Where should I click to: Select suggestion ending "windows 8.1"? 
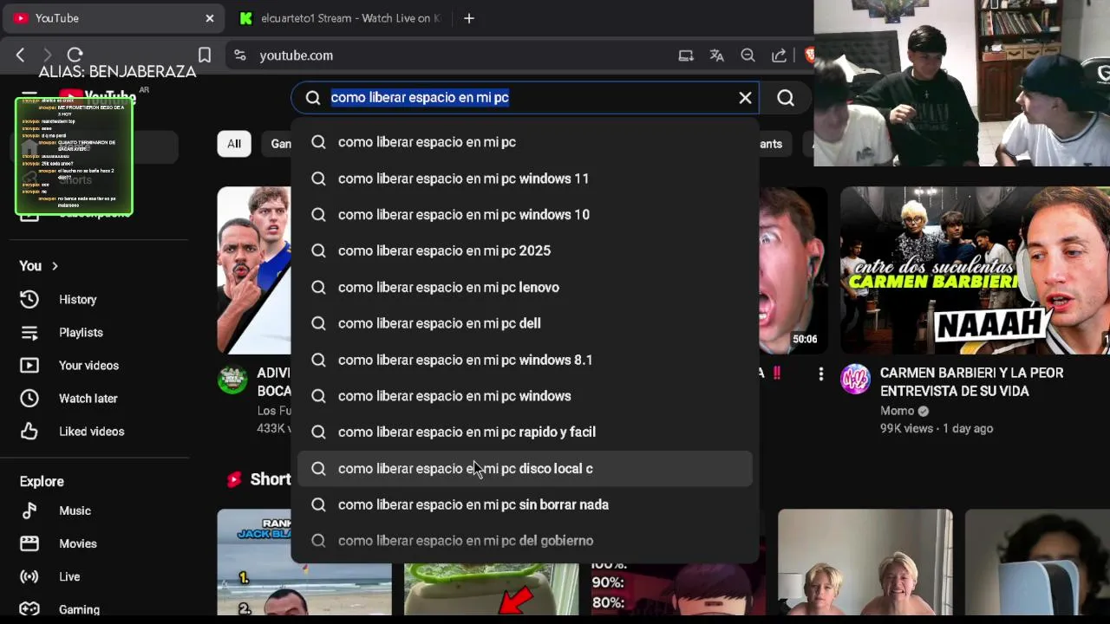[x=525, y=360]
